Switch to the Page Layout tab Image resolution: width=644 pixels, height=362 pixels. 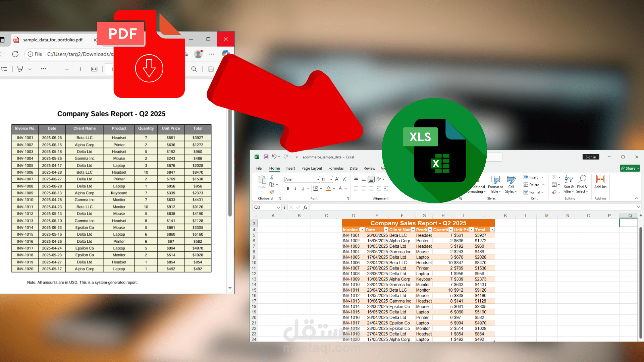312,168
